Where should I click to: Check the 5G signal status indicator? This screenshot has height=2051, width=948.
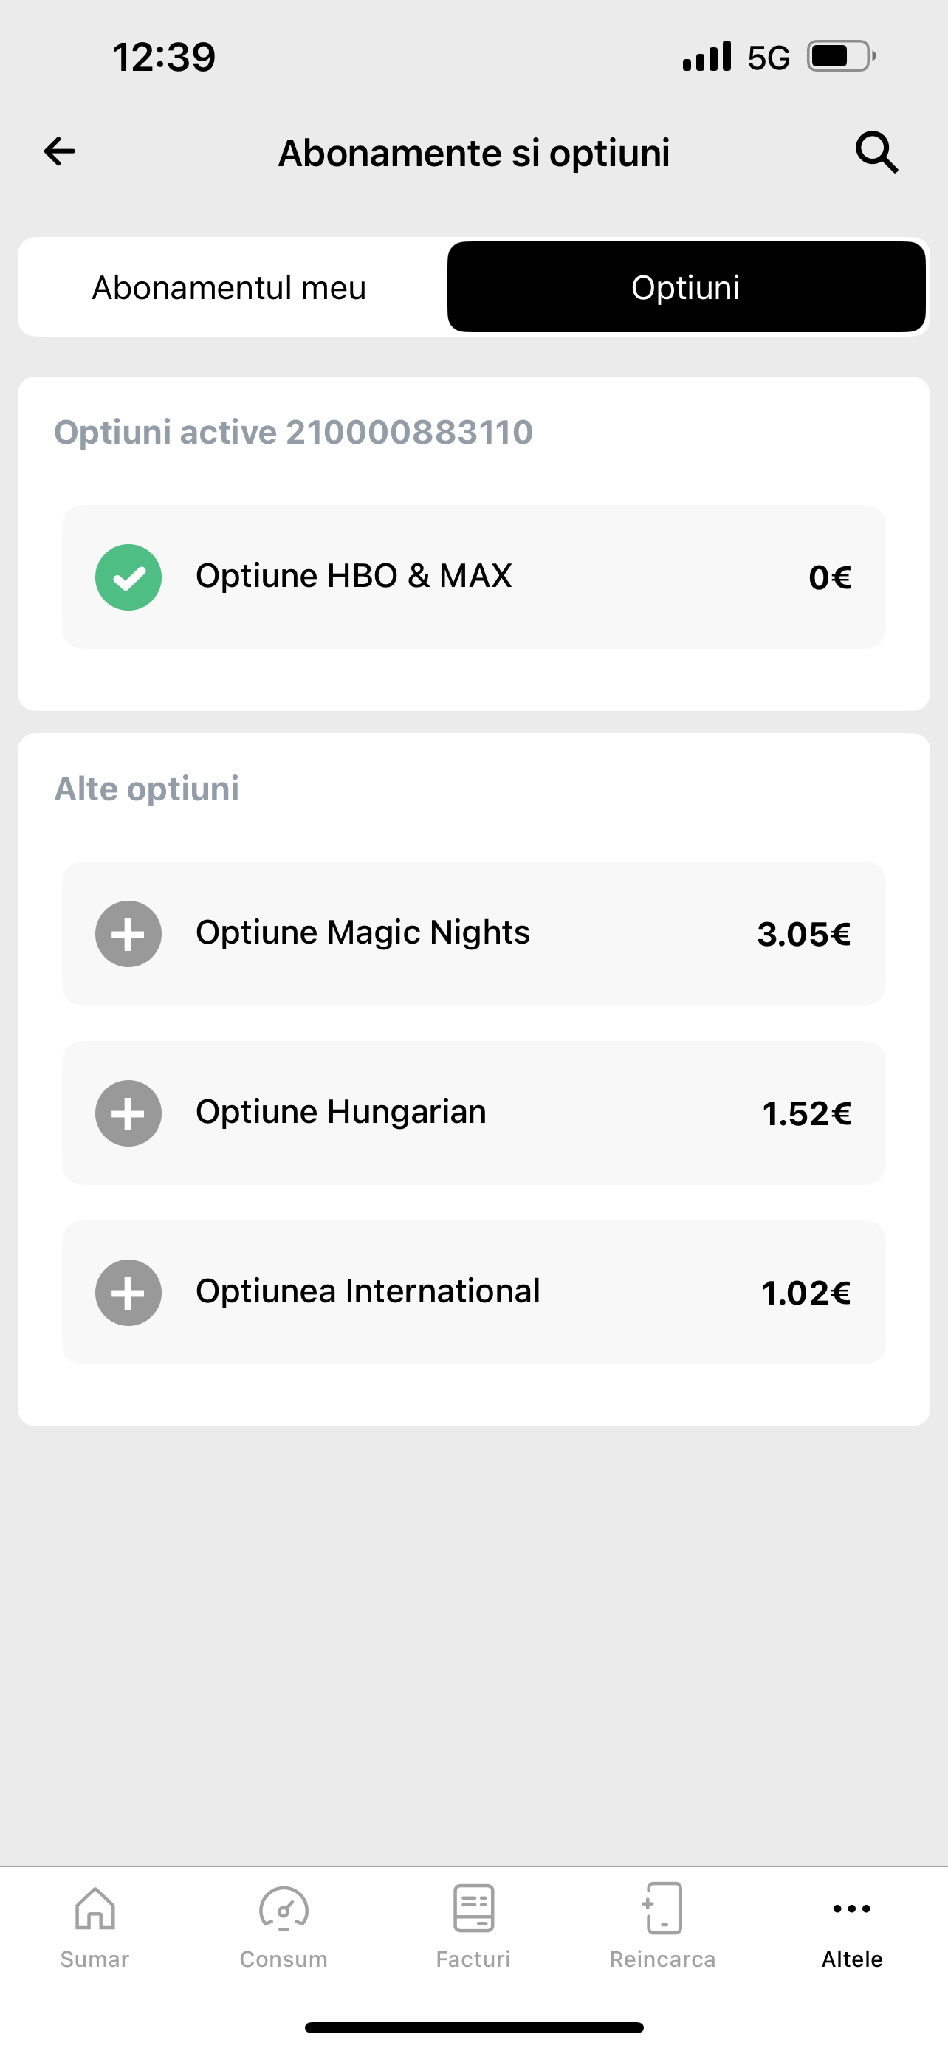(768, 58)
